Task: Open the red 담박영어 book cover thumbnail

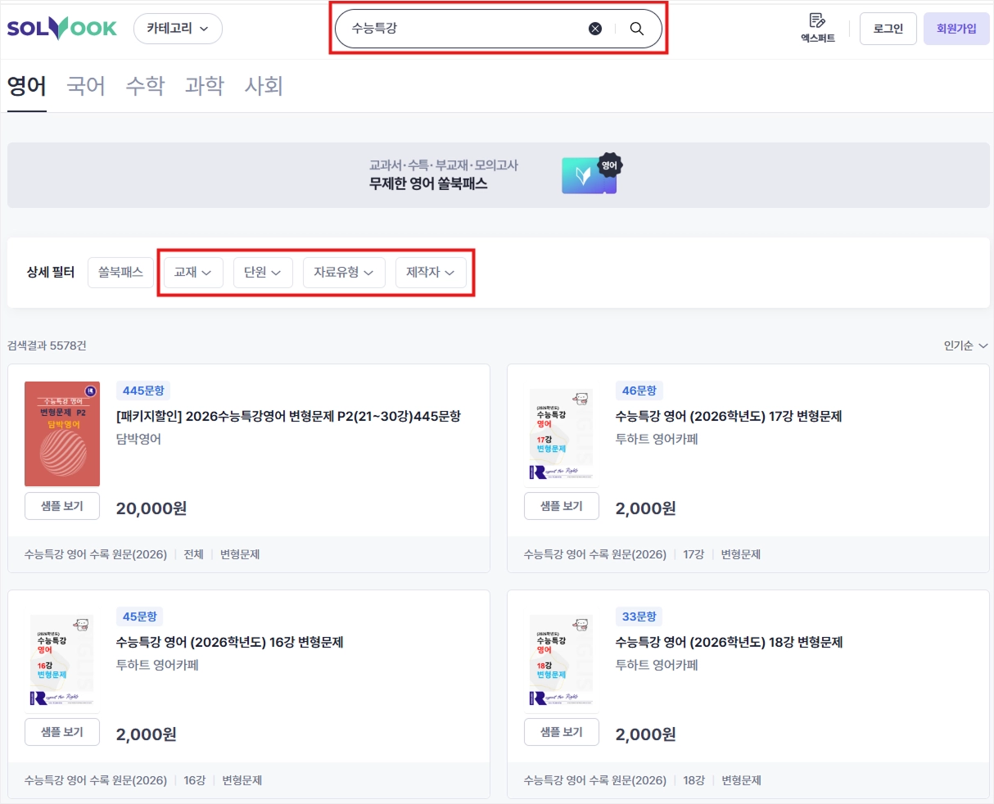Action: [x=62, y=434]
